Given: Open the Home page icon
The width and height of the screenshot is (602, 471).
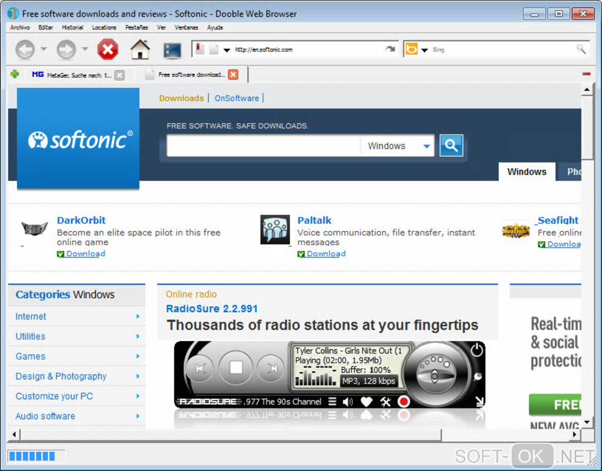Looking at the screenshot, I should coord(140,49).
